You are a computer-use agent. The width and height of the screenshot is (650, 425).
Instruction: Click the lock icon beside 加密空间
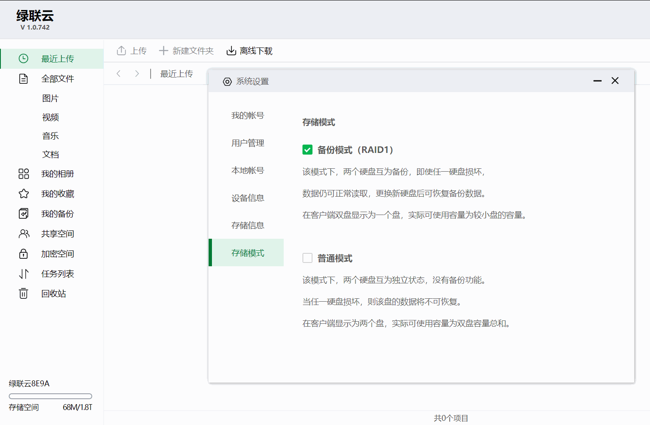[24, 254]
